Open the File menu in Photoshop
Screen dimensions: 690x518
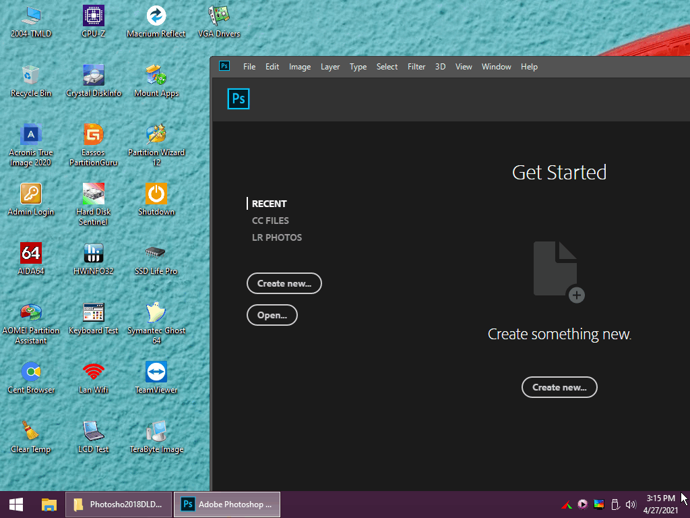click(x=249, y=67)
